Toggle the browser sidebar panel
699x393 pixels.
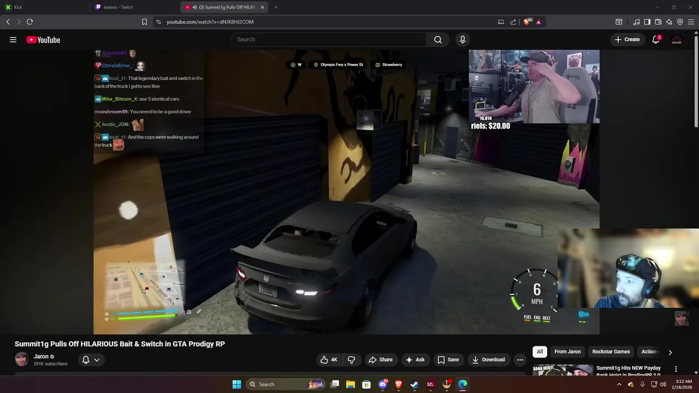(647, 22)
